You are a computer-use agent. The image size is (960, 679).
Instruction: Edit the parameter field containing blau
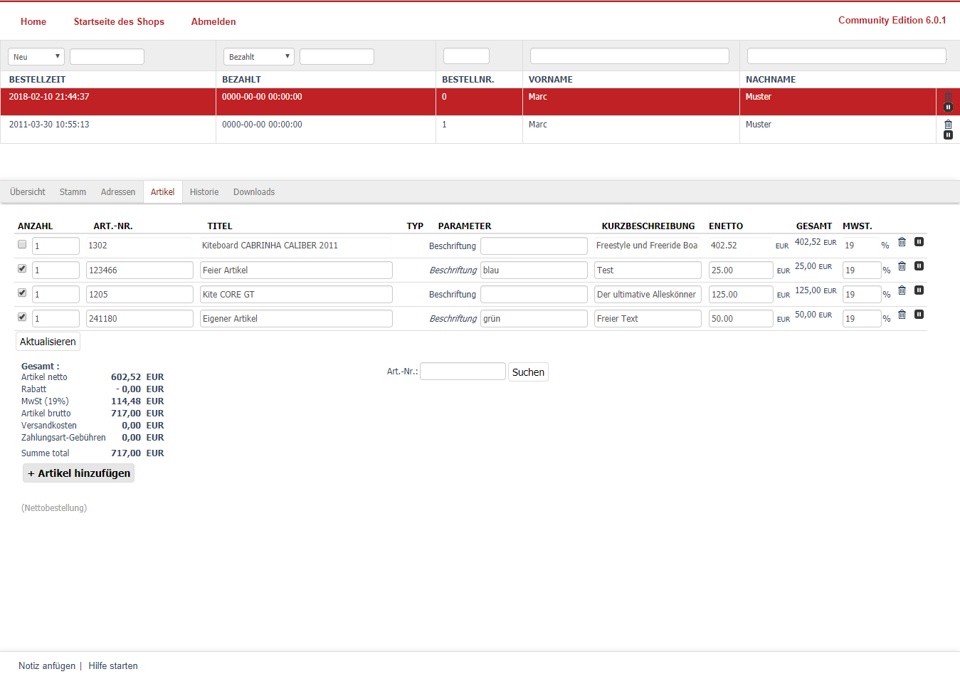[534, 270]
